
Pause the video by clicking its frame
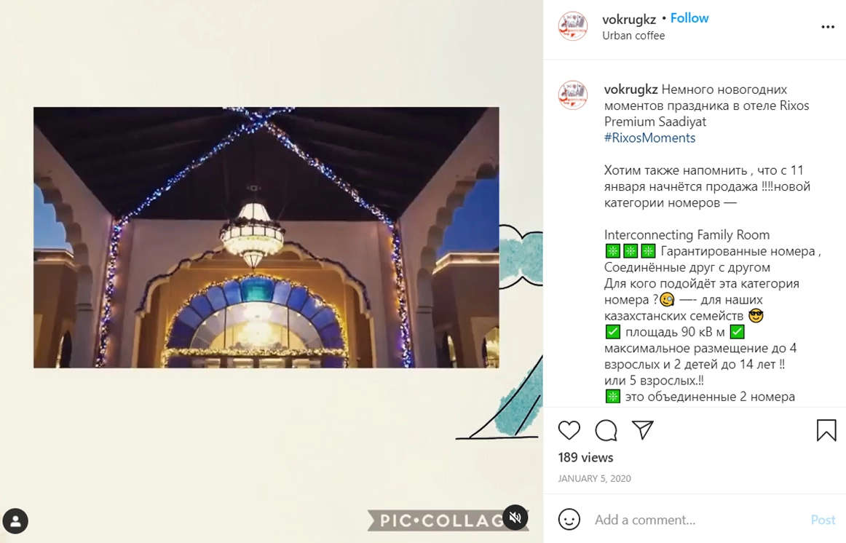[266, 237]
